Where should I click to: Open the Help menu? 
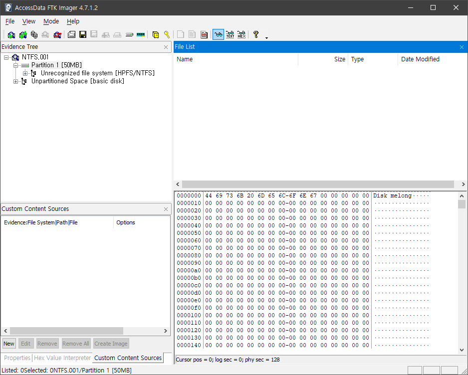(73, 21)
